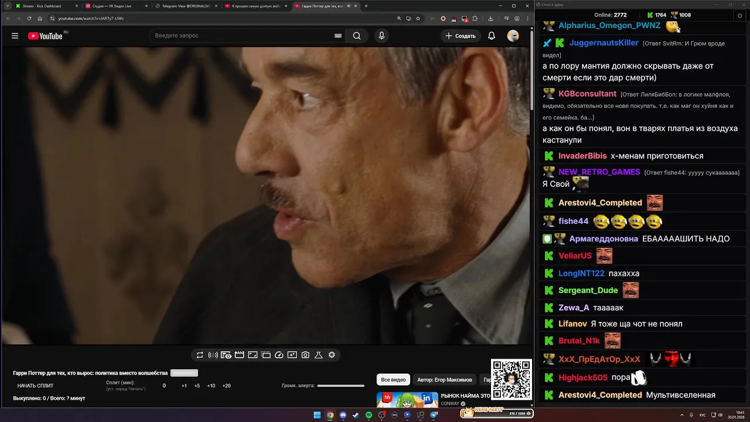Go to browser home page

coord(40,18)
